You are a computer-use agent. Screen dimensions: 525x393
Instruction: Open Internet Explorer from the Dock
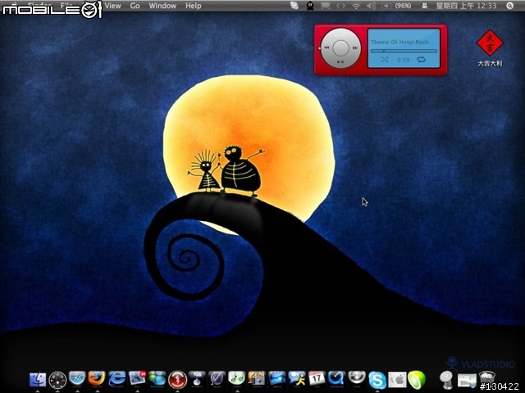click(116, 379)
